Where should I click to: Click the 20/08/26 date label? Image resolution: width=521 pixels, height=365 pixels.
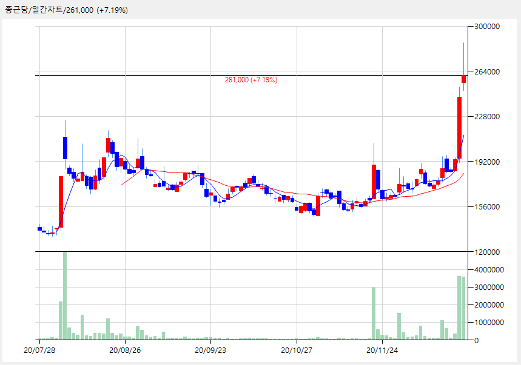125,350
